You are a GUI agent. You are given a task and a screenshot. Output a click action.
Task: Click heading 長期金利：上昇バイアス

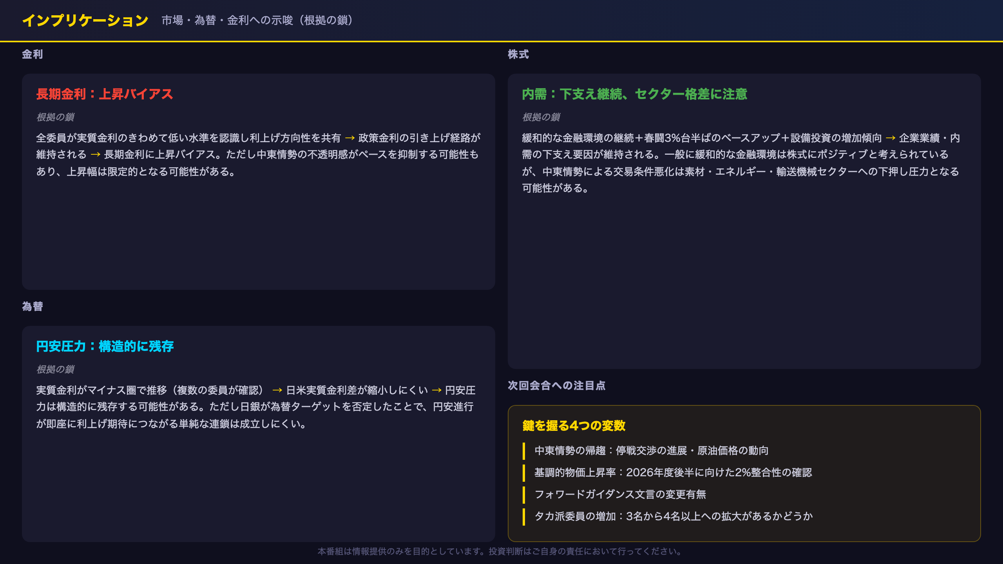click(x=105, y=94)
